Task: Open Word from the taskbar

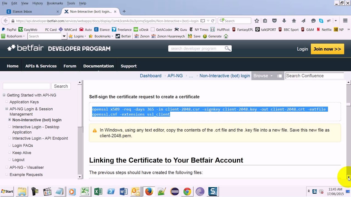Action: tap(124, 192)
